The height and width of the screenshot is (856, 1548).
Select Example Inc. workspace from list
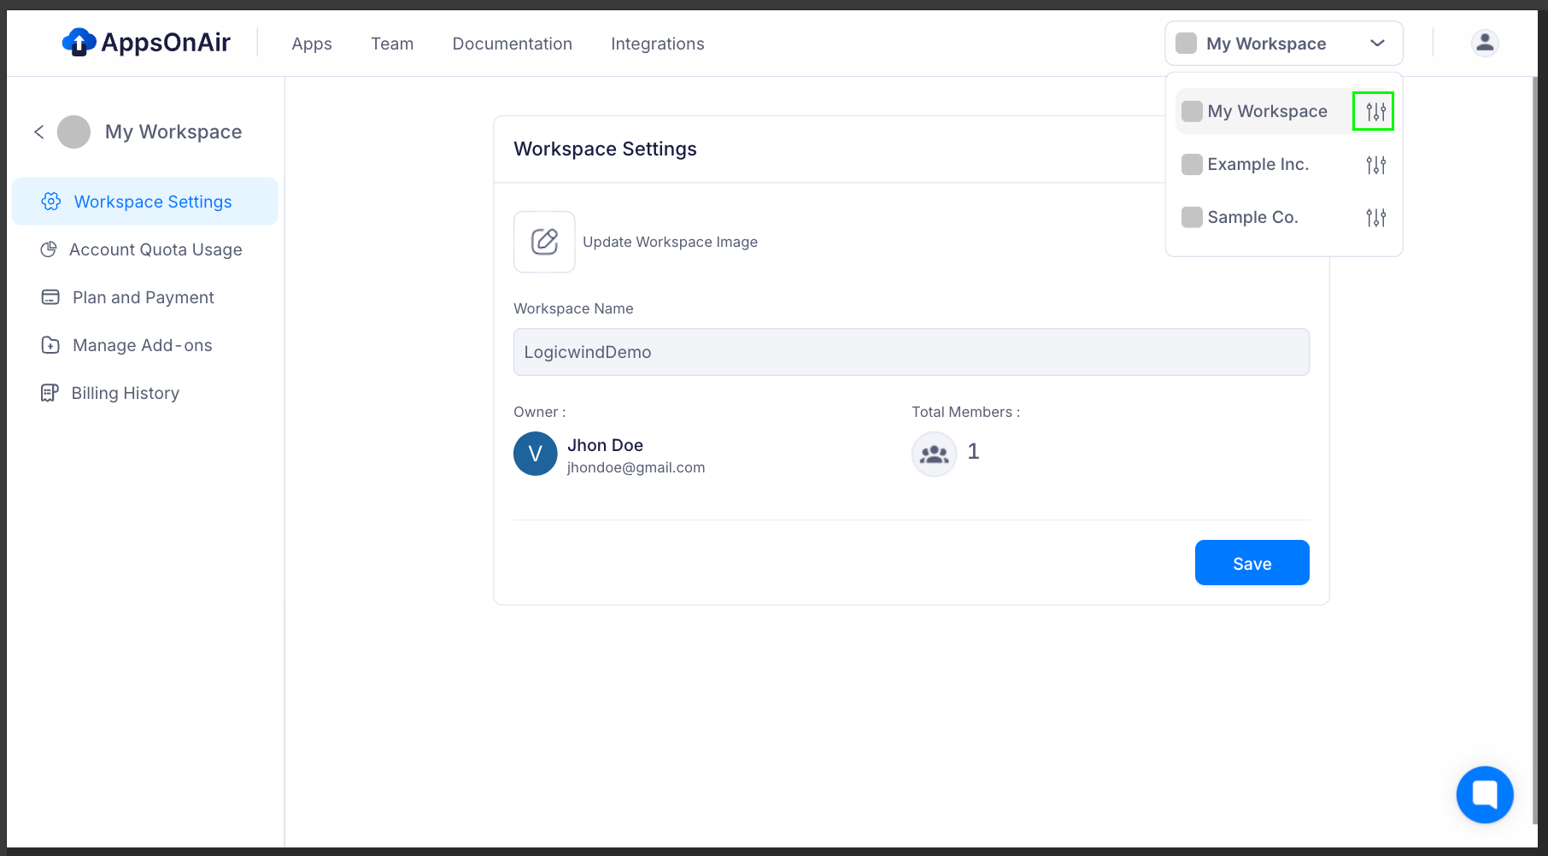[1257, 165]
